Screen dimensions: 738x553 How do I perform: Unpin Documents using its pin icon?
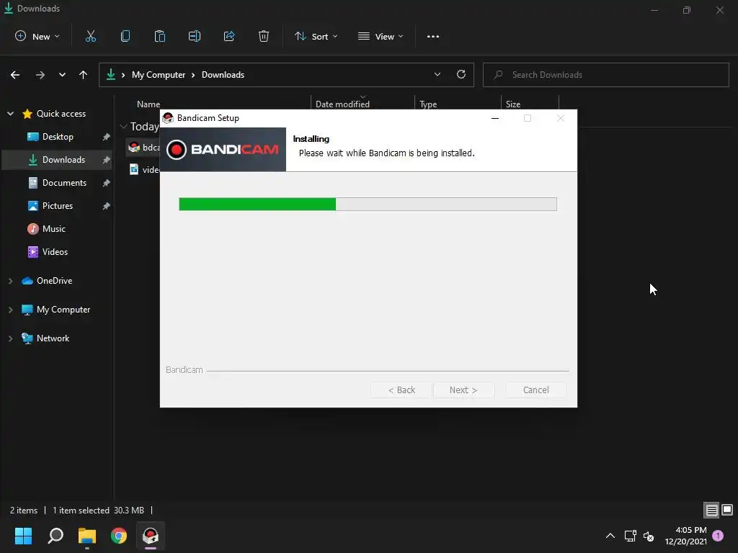point(107,183)
